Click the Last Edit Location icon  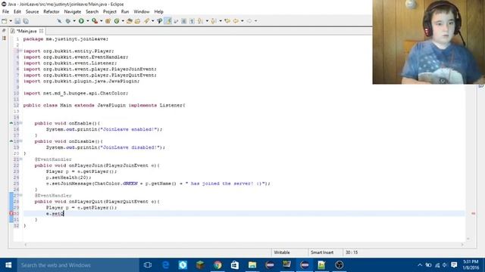pos(227,21)
